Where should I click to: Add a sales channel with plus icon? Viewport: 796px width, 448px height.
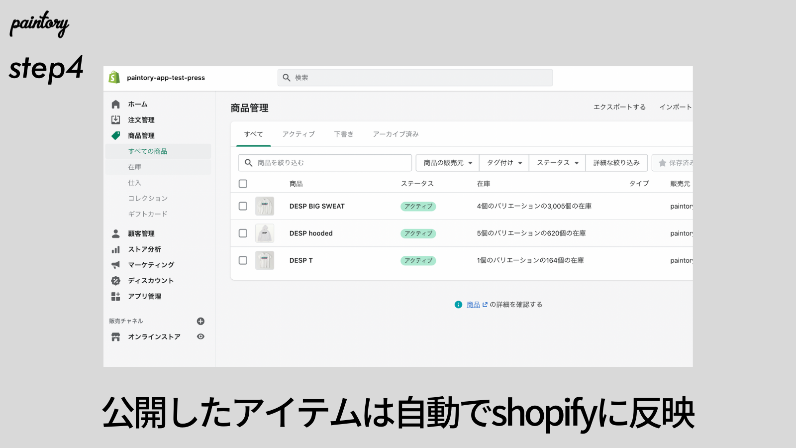[x=200, y=321]
